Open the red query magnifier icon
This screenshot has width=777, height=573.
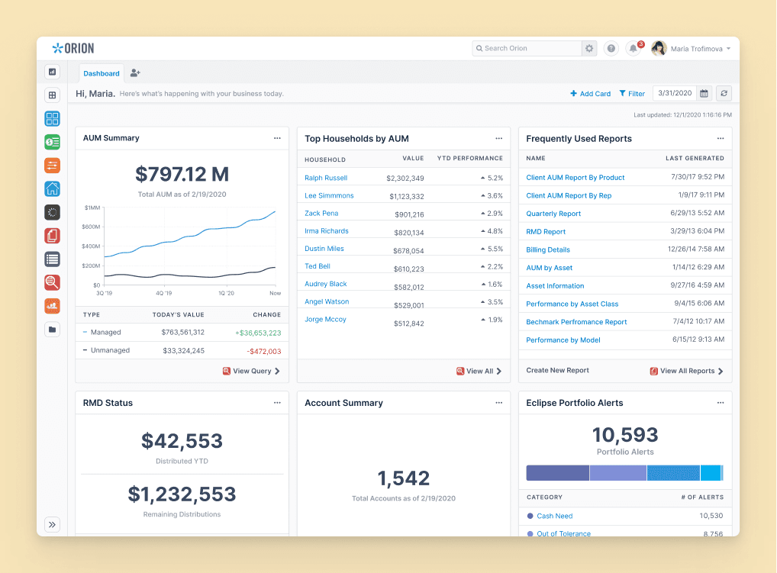[52, 282]
